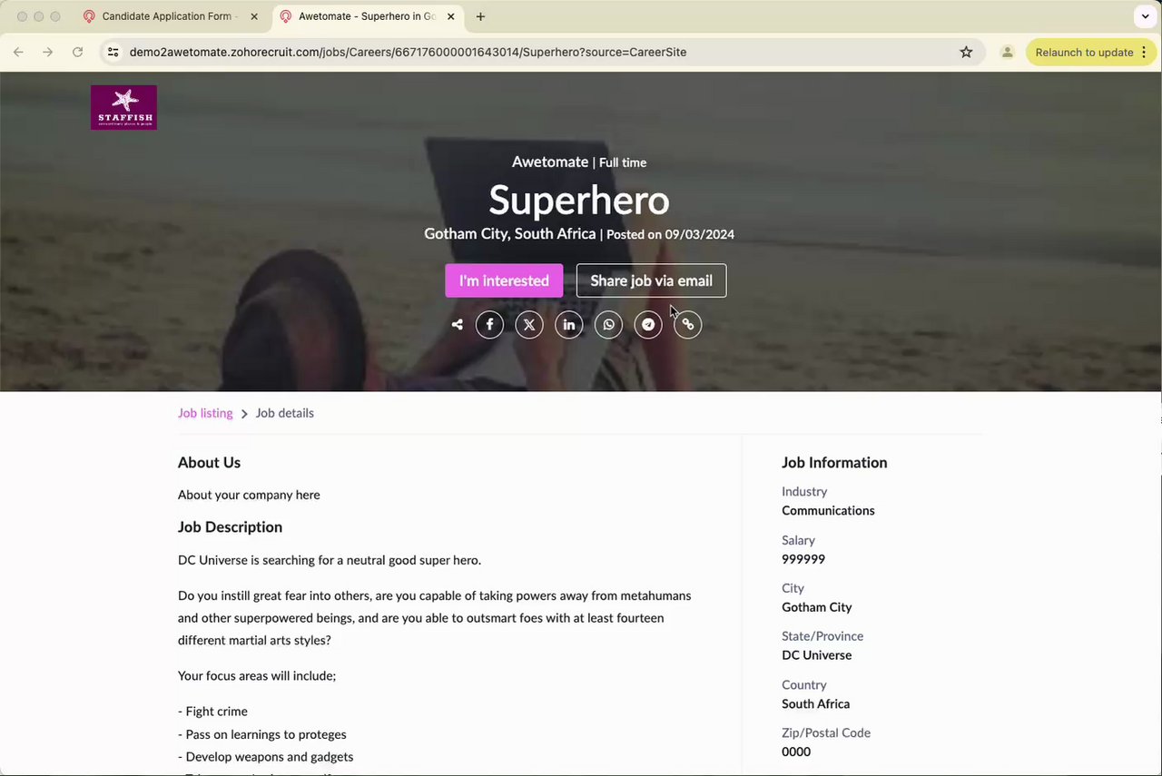The width and height of the screenshot is (1162, 776).
Task: Share job on LinkedIn
Action: pyautogui.click(x=569, y=325)
